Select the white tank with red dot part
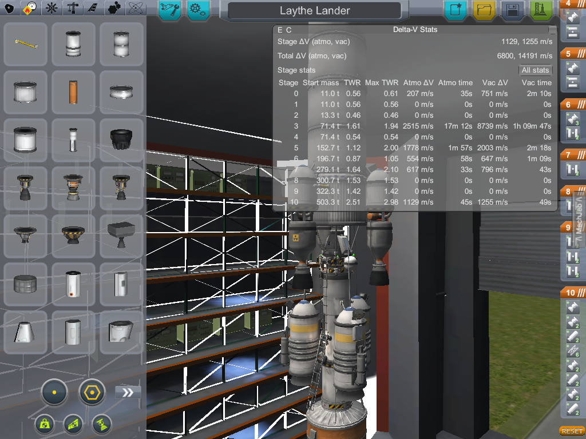 pyautogui.click(x=73, y=285)
